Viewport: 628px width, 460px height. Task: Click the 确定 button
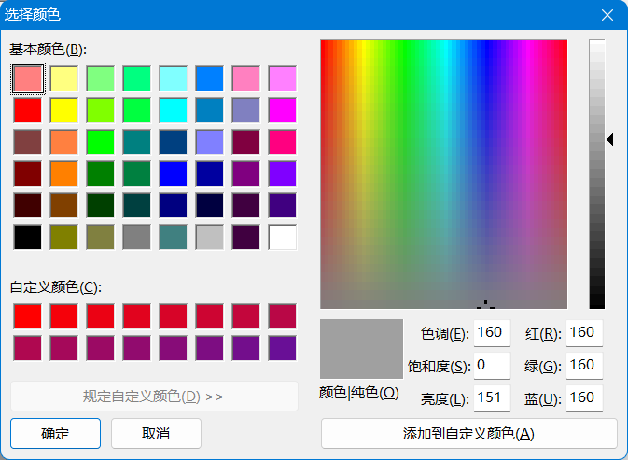point(55,434)
